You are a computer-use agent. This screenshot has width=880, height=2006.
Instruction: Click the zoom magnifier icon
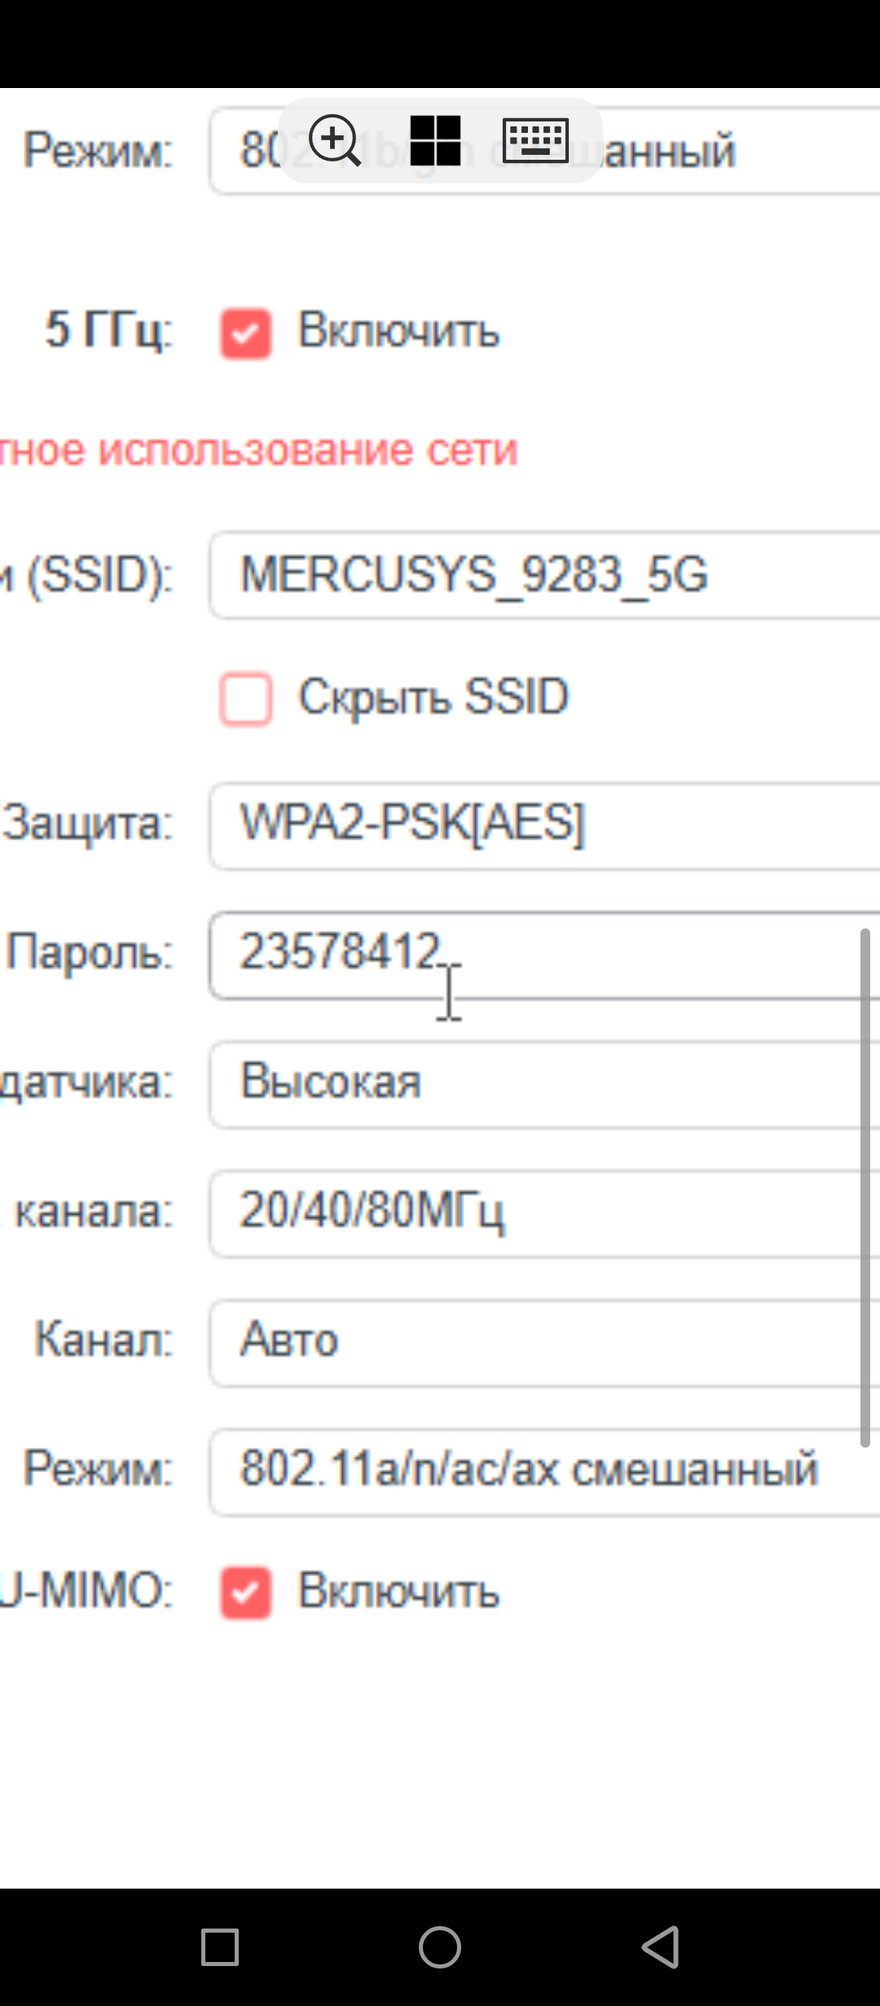(334, 140)
